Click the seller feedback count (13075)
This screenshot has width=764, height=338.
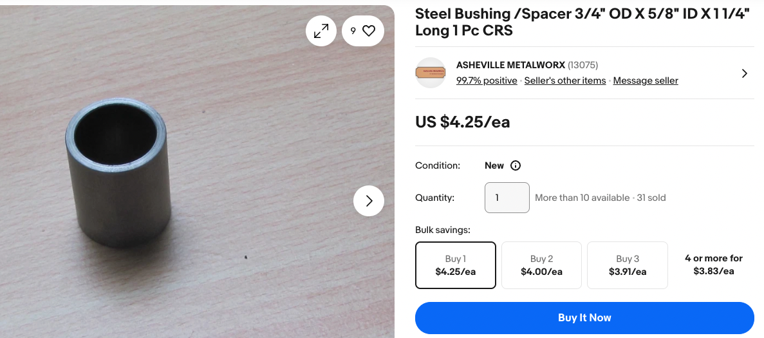583,65
